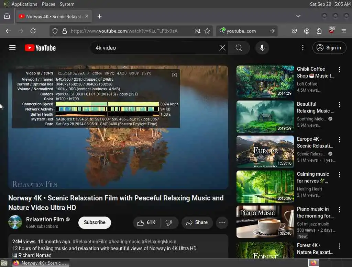The image size is (352, 267).
Task: Open options menu for Beautiful Relaxing Music
Action: coord(340,105)
